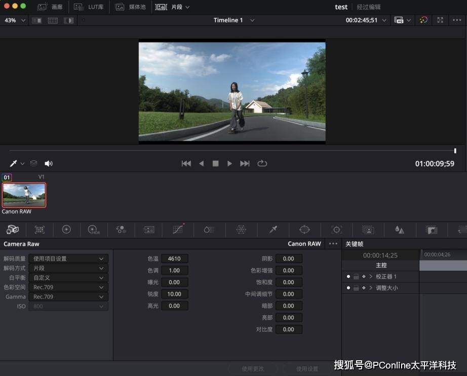The height and width of the screenshot is (376, 467).
Task: Open the Camera Raw palette icon
Action: (12, 230)
